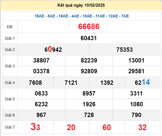Viewport: 162px width, 136px height.
Task: Select the 'Giải 7' row label
Action: pos(10,127)
